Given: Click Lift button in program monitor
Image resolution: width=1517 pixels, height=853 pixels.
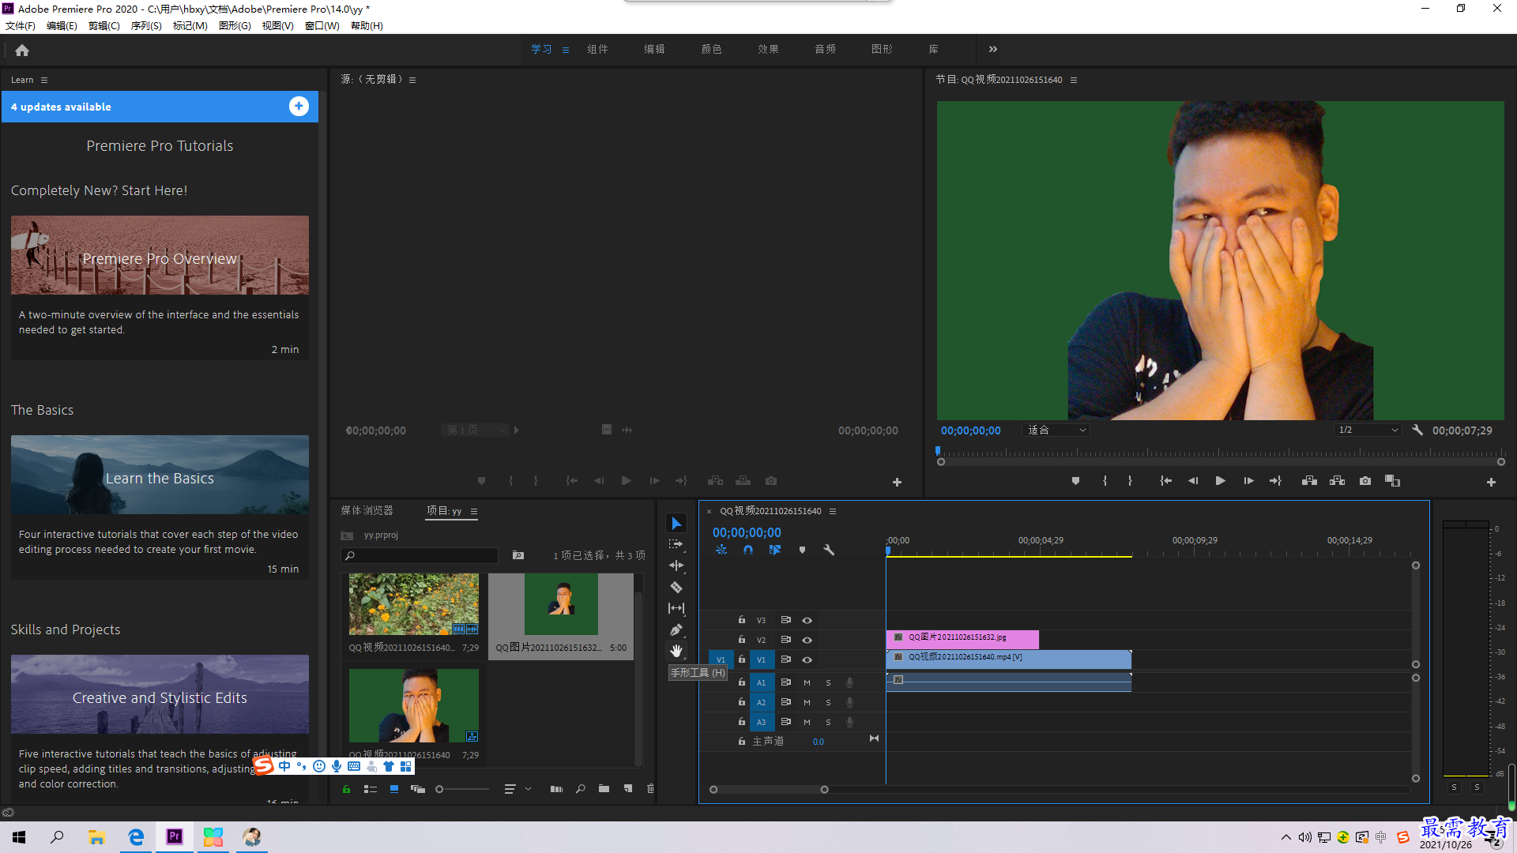Looking at the screenshot, I should coord(1309,481).
